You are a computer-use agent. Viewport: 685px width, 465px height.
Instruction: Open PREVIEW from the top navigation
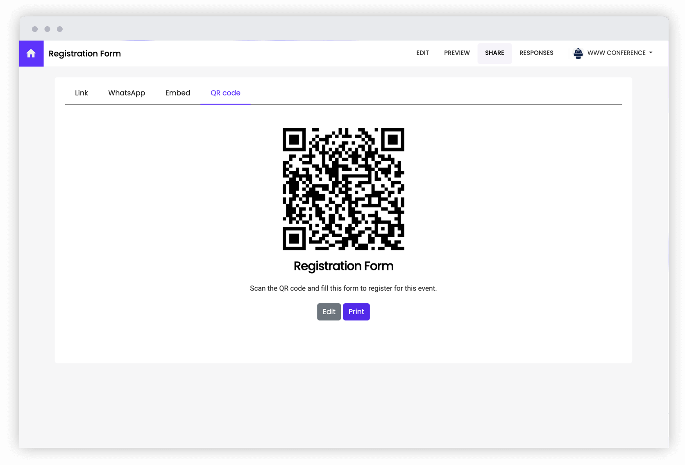(x=457, y=53)
